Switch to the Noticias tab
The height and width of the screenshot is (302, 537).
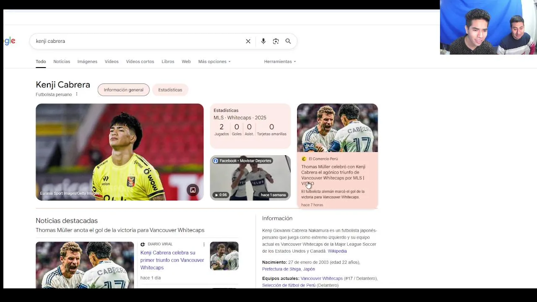coord(62,62)
